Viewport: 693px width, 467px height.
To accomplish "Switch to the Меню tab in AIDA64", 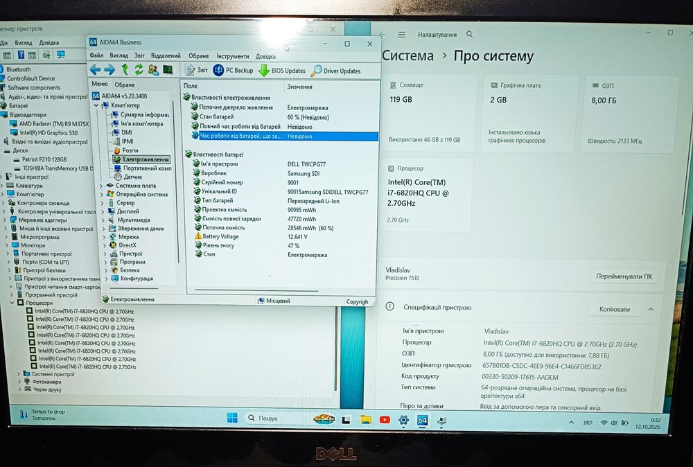I will tap(99, 84).
